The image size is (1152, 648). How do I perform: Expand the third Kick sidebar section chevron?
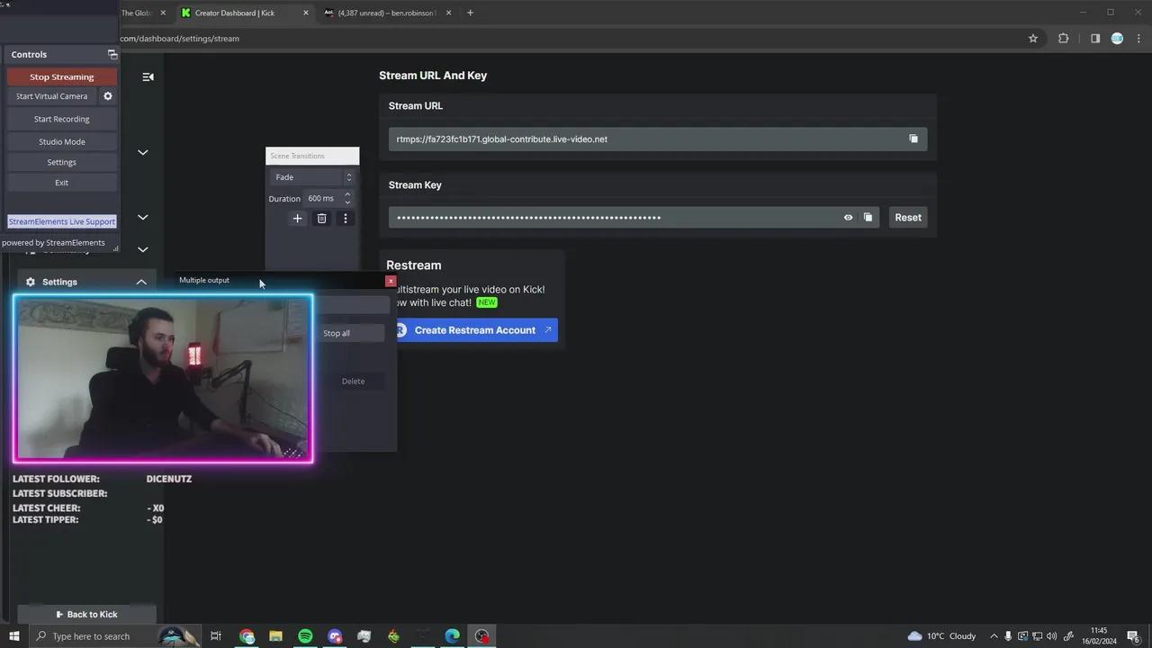coord(142,249)
